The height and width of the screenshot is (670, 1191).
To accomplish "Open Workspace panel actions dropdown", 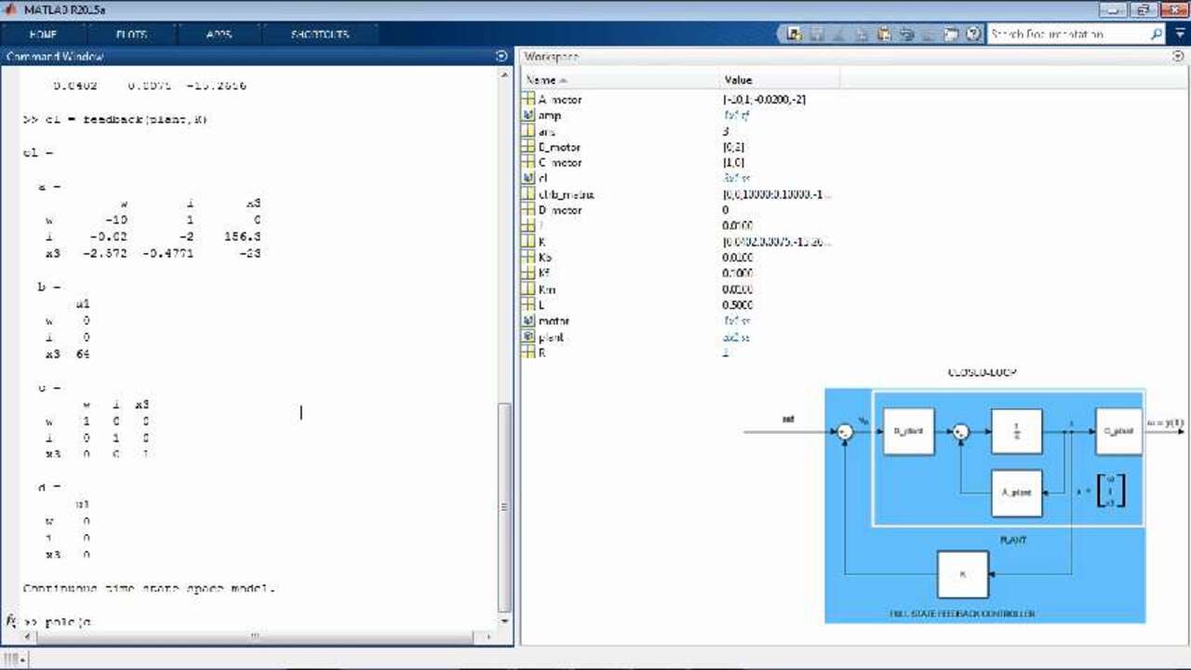I will [x=1179, y=57].
